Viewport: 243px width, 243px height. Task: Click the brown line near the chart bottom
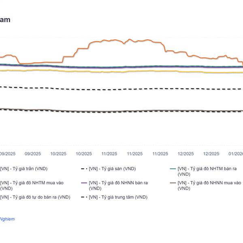coord(122,111)
